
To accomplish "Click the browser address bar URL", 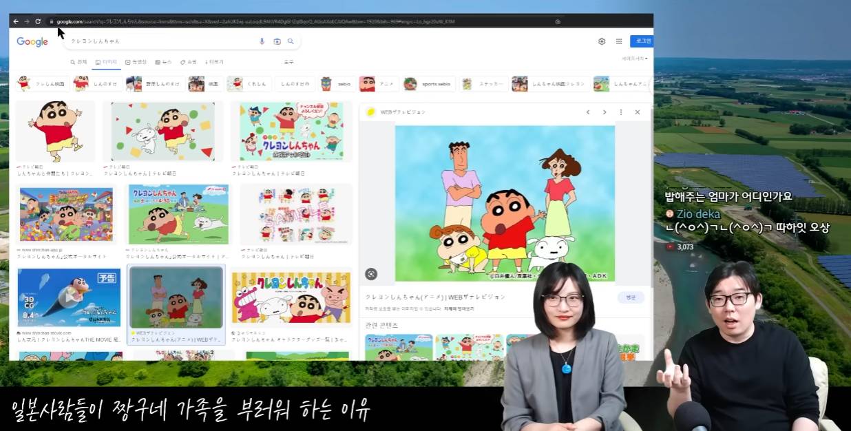I will [x=255, y=21].
